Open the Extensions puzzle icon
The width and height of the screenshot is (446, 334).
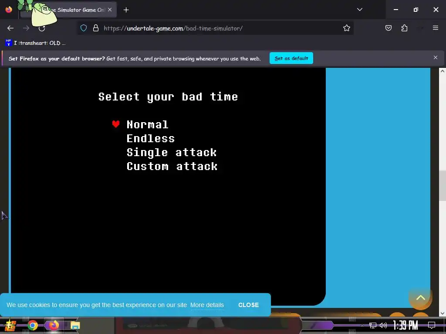[404, 28]
